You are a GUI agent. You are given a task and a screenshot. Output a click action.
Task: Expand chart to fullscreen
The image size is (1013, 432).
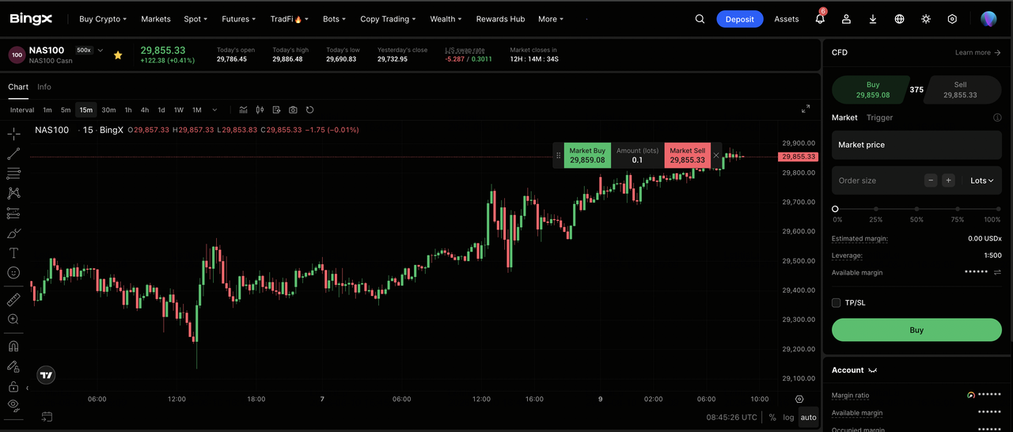(806, 108)
